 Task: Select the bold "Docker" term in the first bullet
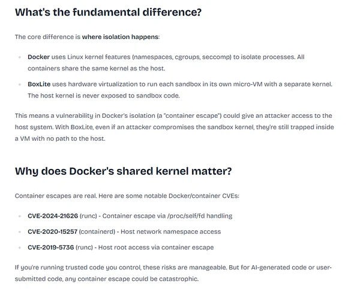[39, 57]
